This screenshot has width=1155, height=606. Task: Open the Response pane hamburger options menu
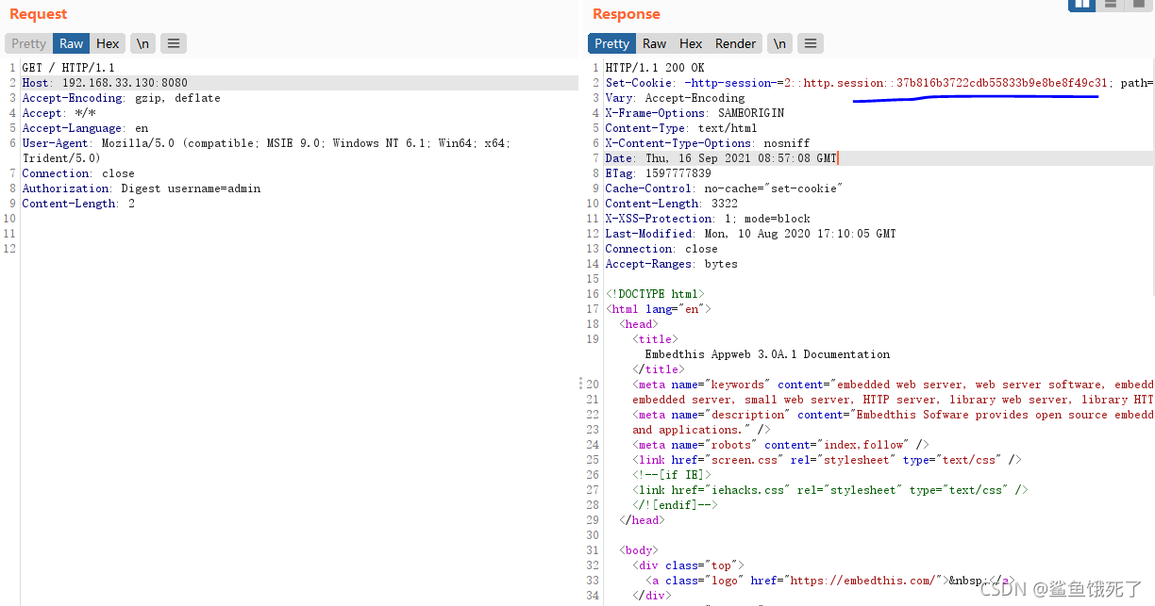click(811, 43)
